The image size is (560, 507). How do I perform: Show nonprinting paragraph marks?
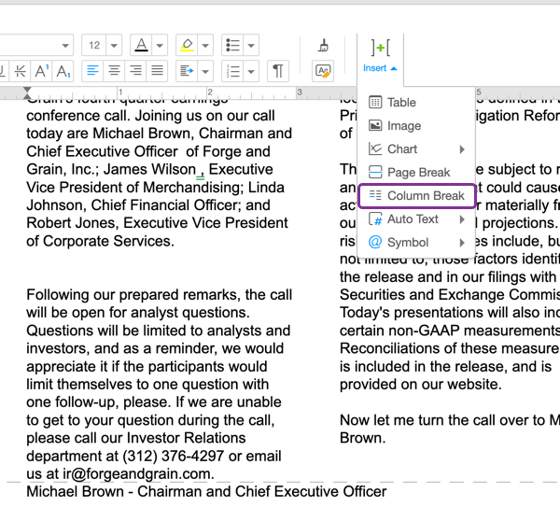pyautogui.click(x=278, y=71)
